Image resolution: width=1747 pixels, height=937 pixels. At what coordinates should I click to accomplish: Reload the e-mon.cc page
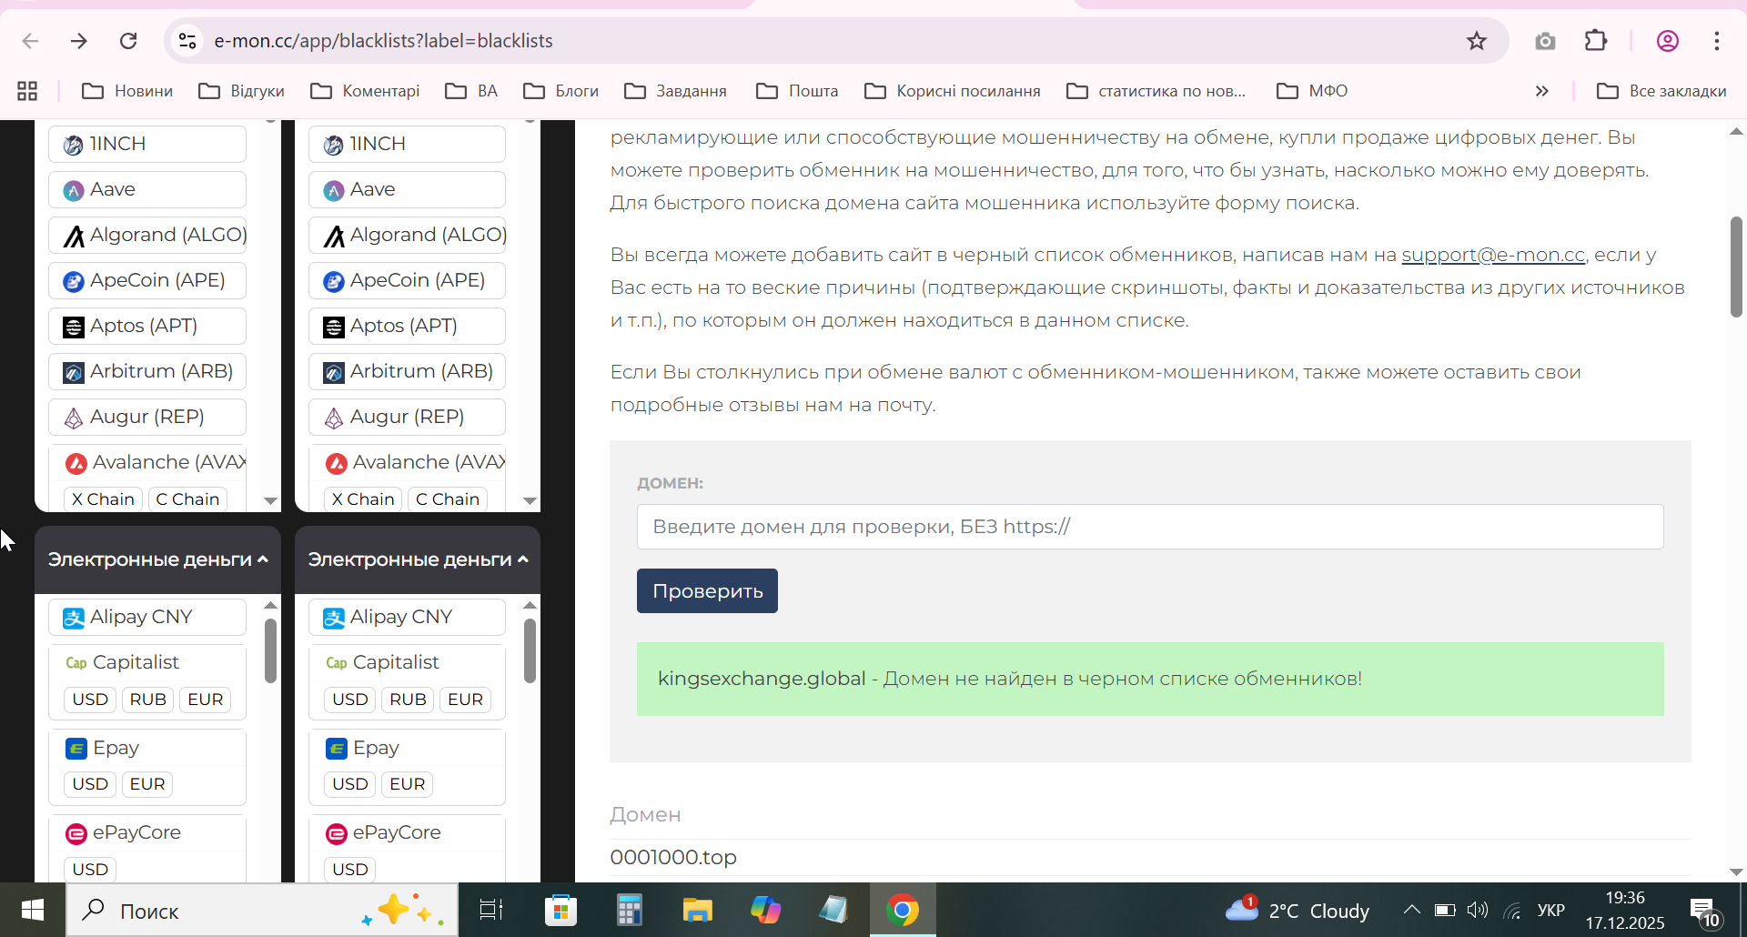(x=128, y=41)
